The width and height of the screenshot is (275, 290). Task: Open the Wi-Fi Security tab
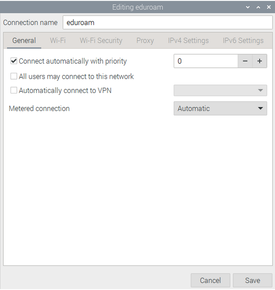click(x=101, y=40)
